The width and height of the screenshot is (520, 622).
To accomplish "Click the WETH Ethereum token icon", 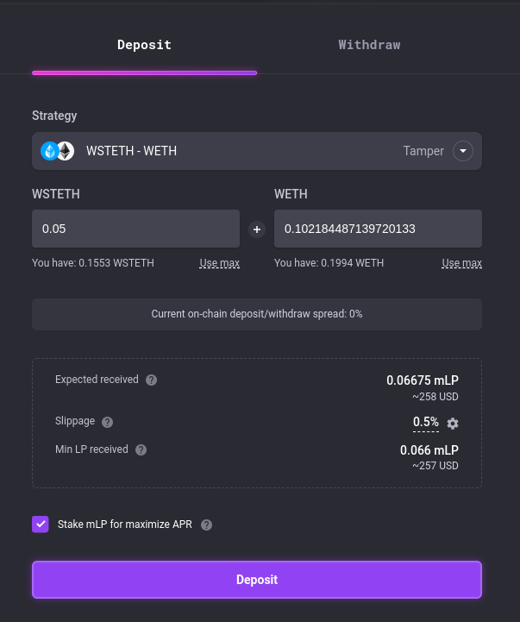I will coord(66,151).
